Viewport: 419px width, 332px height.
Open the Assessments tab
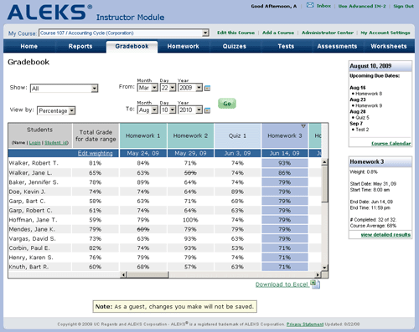click(x=337, y=46)
